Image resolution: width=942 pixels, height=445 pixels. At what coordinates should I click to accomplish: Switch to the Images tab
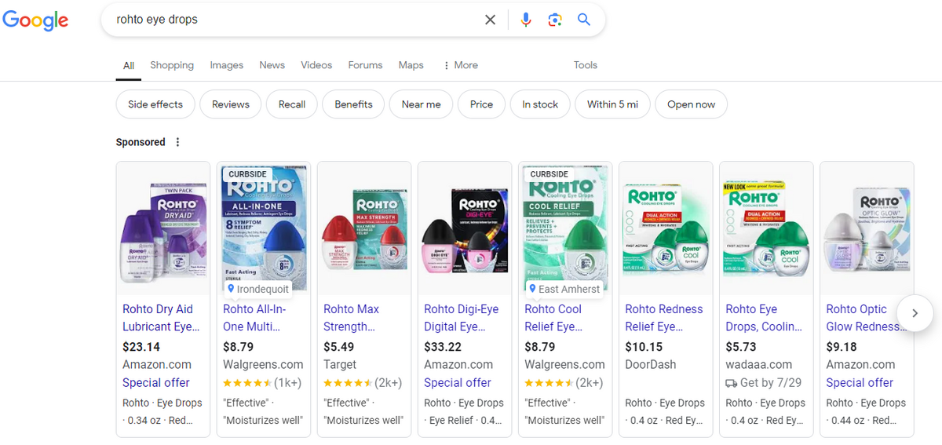pos(227,65)
